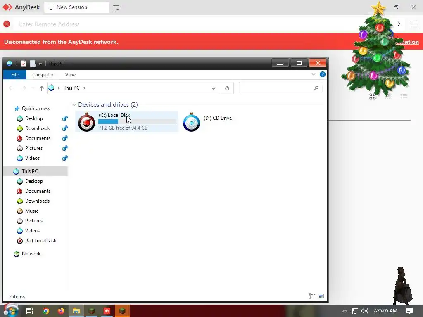Viewport: 423px width, 317px height.
Task: Select pinned Documents under Quick access
Action: click(38, 138)
